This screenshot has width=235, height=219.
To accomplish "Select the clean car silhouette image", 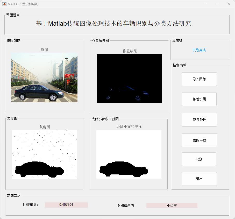I will 129,154.
